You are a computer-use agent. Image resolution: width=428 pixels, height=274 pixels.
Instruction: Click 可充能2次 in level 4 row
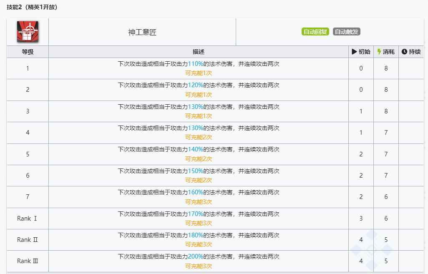[x=199, y=137]
